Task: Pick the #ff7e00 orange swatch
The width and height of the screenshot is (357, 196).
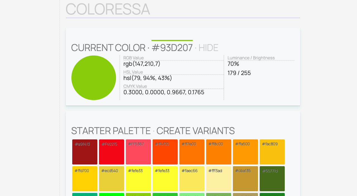Action: (192, 152)
